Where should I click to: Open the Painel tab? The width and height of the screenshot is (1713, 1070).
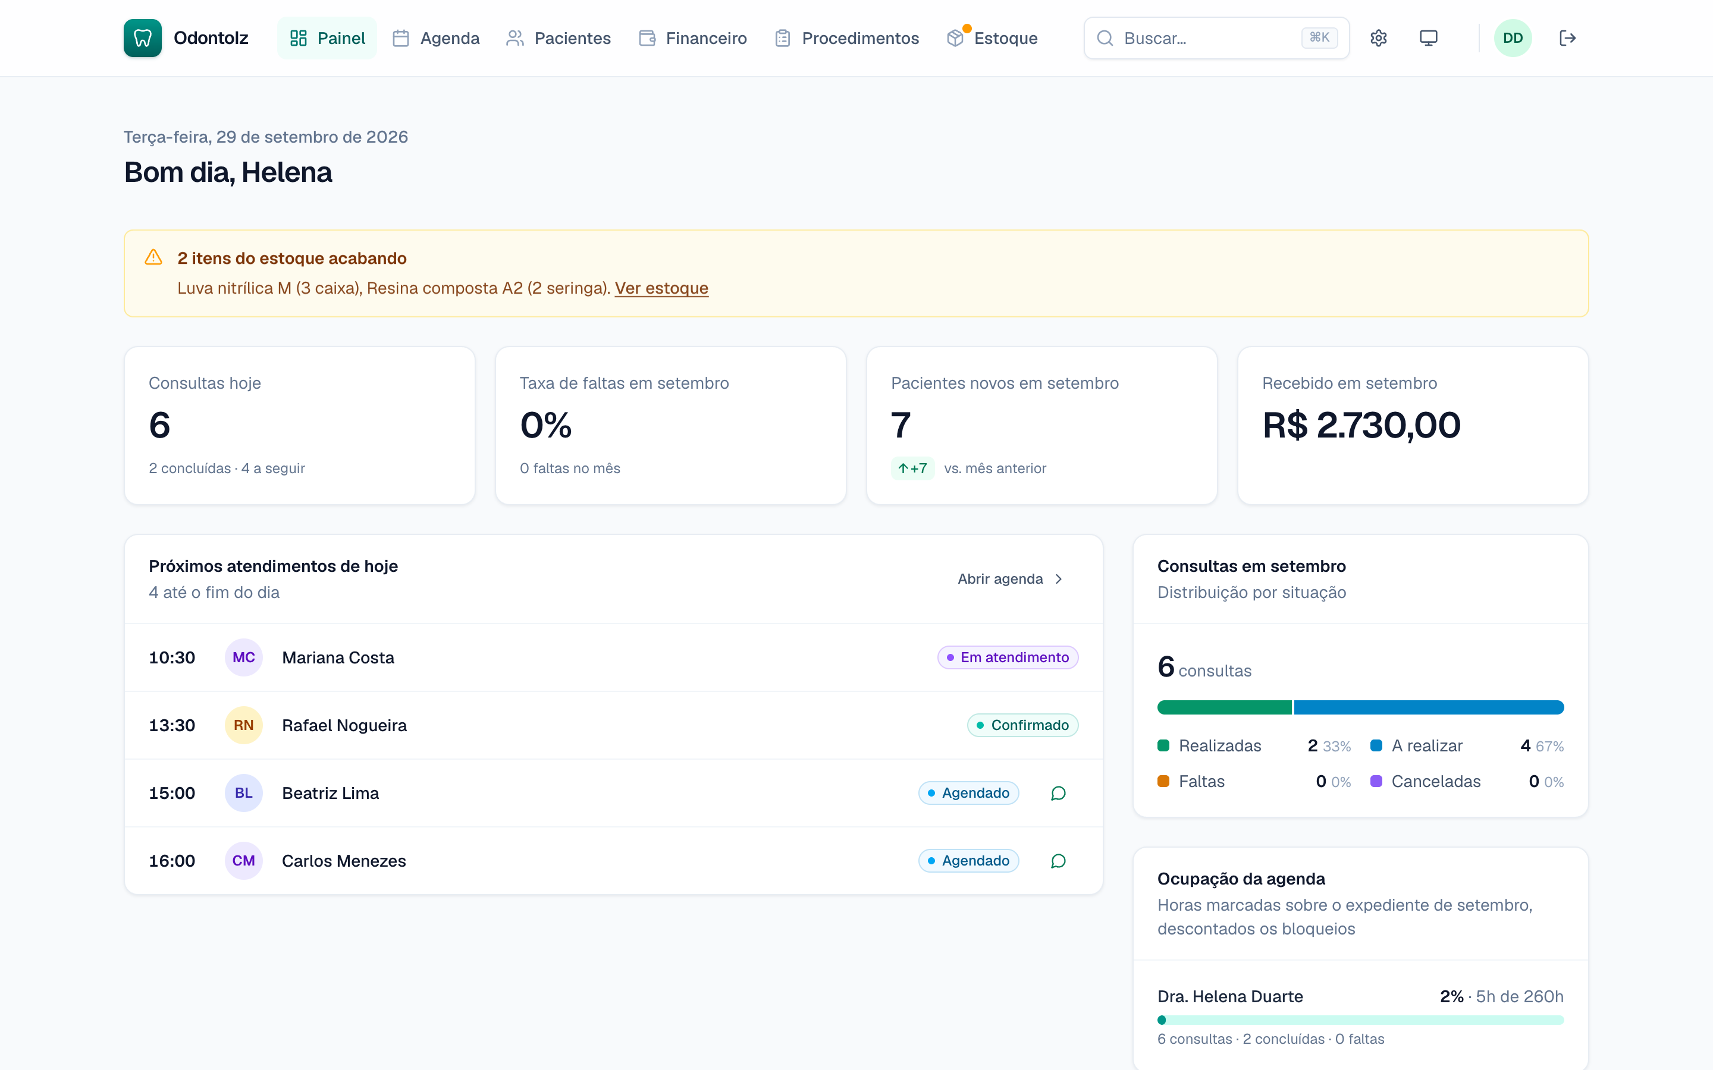tap(327, 37)
